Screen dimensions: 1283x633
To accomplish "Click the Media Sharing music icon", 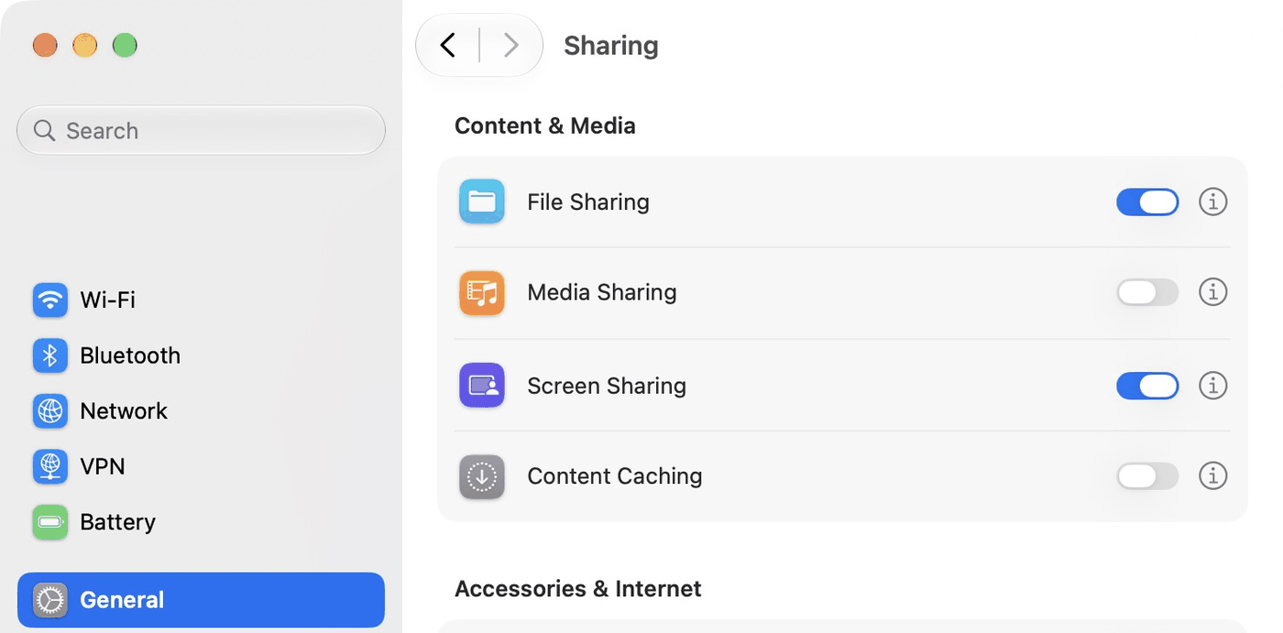I will tap(482, 293).
